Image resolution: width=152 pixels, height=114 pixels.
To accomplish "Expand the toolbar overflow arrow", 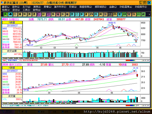I will point(149,14).
